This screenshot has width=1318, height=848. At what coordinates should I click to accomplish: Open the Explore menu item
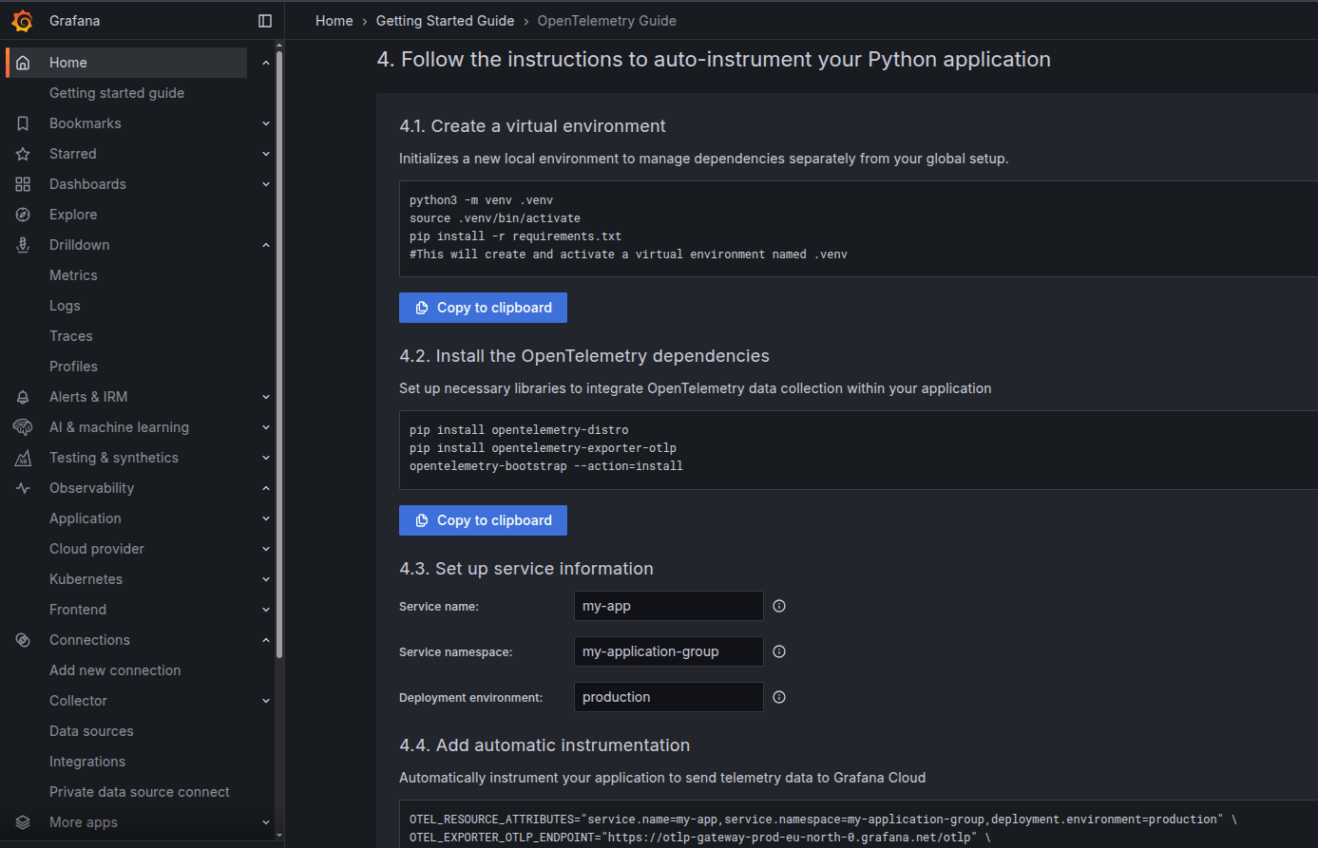pos(73,215)
